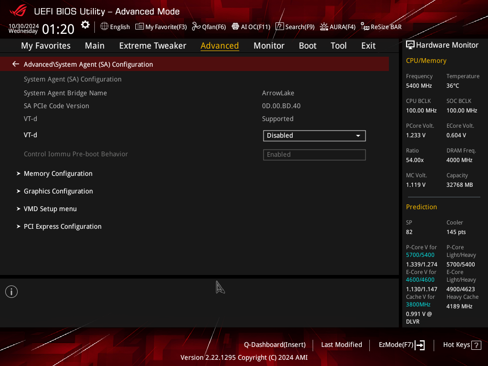Click the ReSize BAR icon

[365, 27]
